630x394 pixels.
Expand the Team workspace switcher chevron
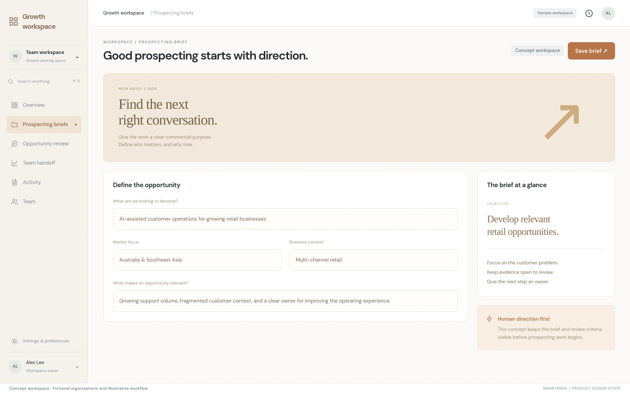coord(77,57)
